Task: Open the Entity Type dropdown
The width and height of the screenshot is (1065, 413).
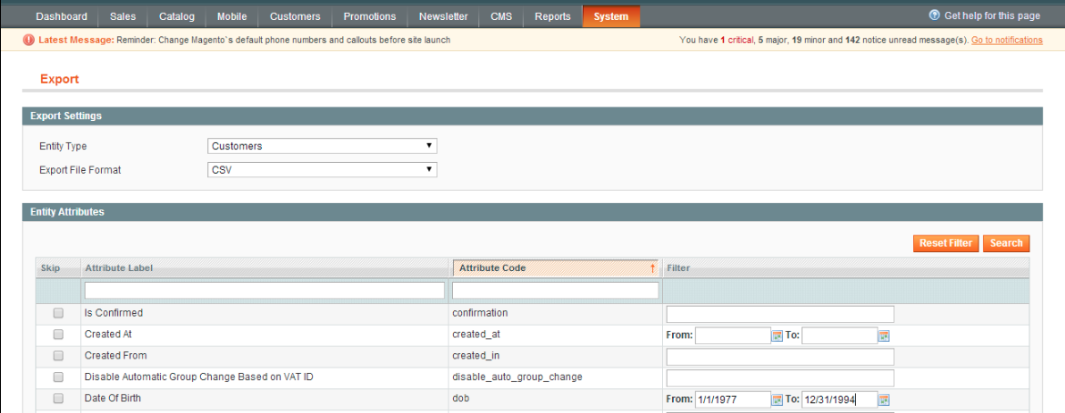Action: pos(322,146)
